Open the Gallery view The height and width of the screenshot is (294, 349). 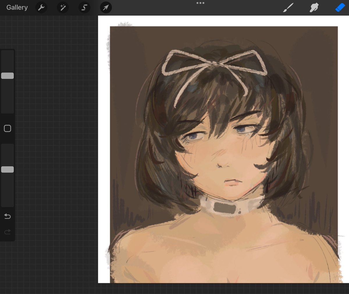coord(17,8)
